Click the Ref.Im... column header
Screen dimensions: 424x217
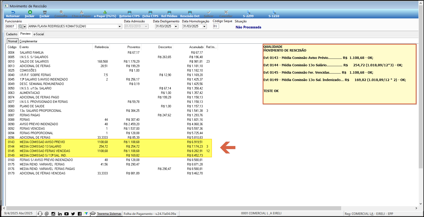(211, 47)
